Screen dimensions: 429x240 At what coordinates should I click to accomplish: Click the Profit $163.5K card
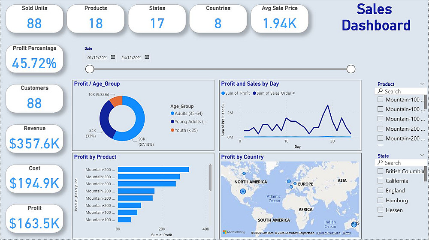click(34, 219)
